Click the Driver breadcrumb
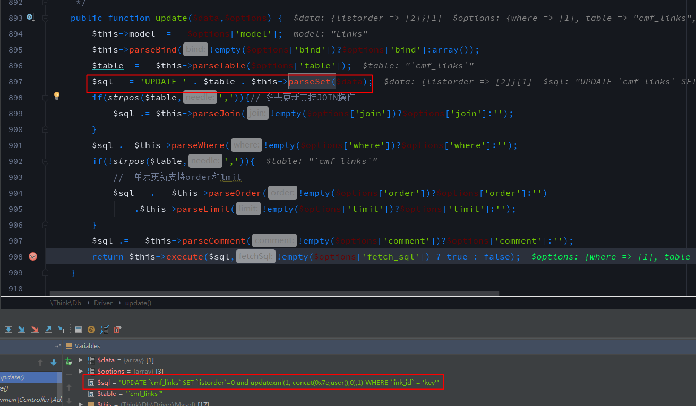Viewport: 696px width, 406px height. 104,303
